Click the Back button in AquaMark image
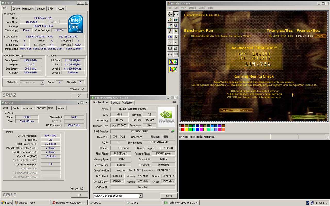 click(309, 117)
